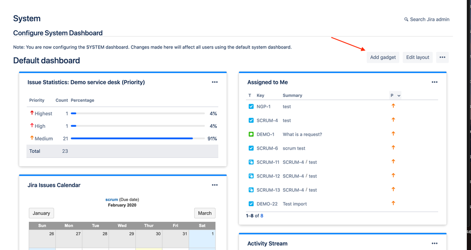Open issue NGP-1
The height and width of the screenshot is (250, 471).
[x=264, y=106]
